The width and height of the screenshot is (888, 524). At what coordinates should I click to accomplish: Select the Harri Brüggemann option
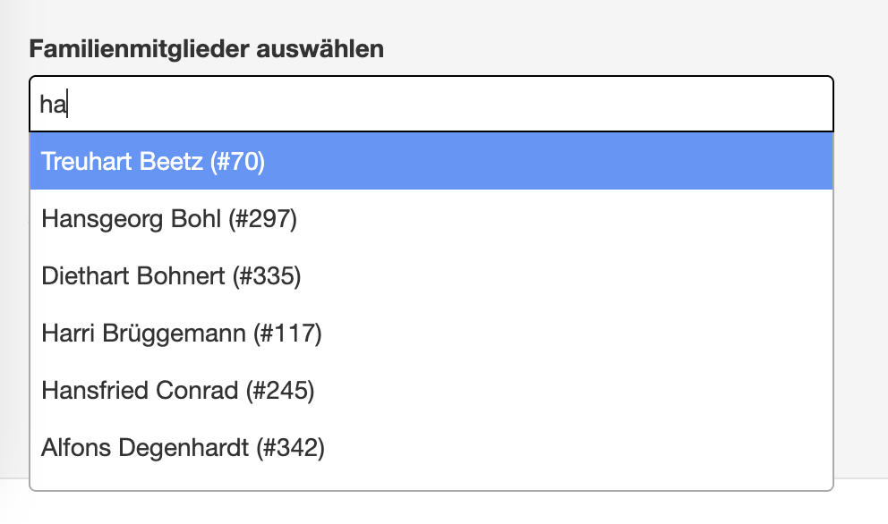[x=181, y=334]
